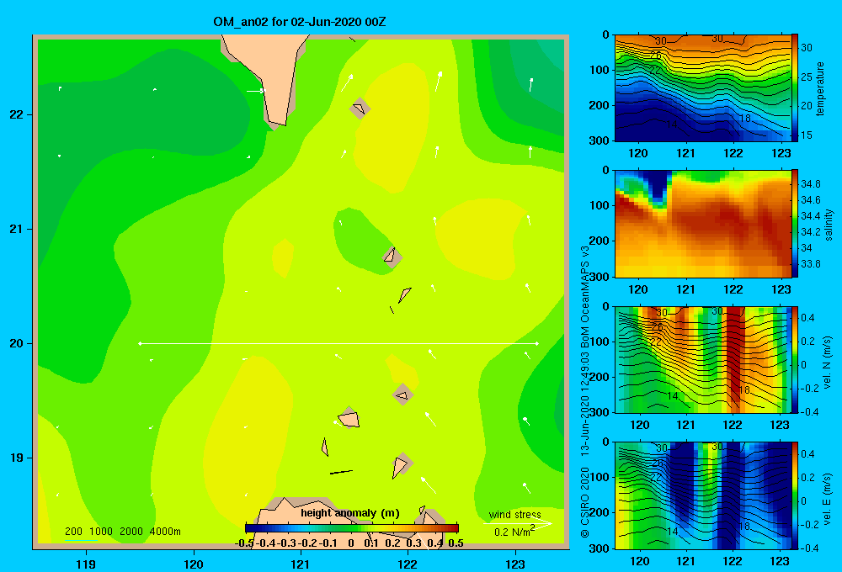Click the southern tip of Taiwan landmass on the map
The width and height of the screenshot is (842, 572).
(278, 124)
